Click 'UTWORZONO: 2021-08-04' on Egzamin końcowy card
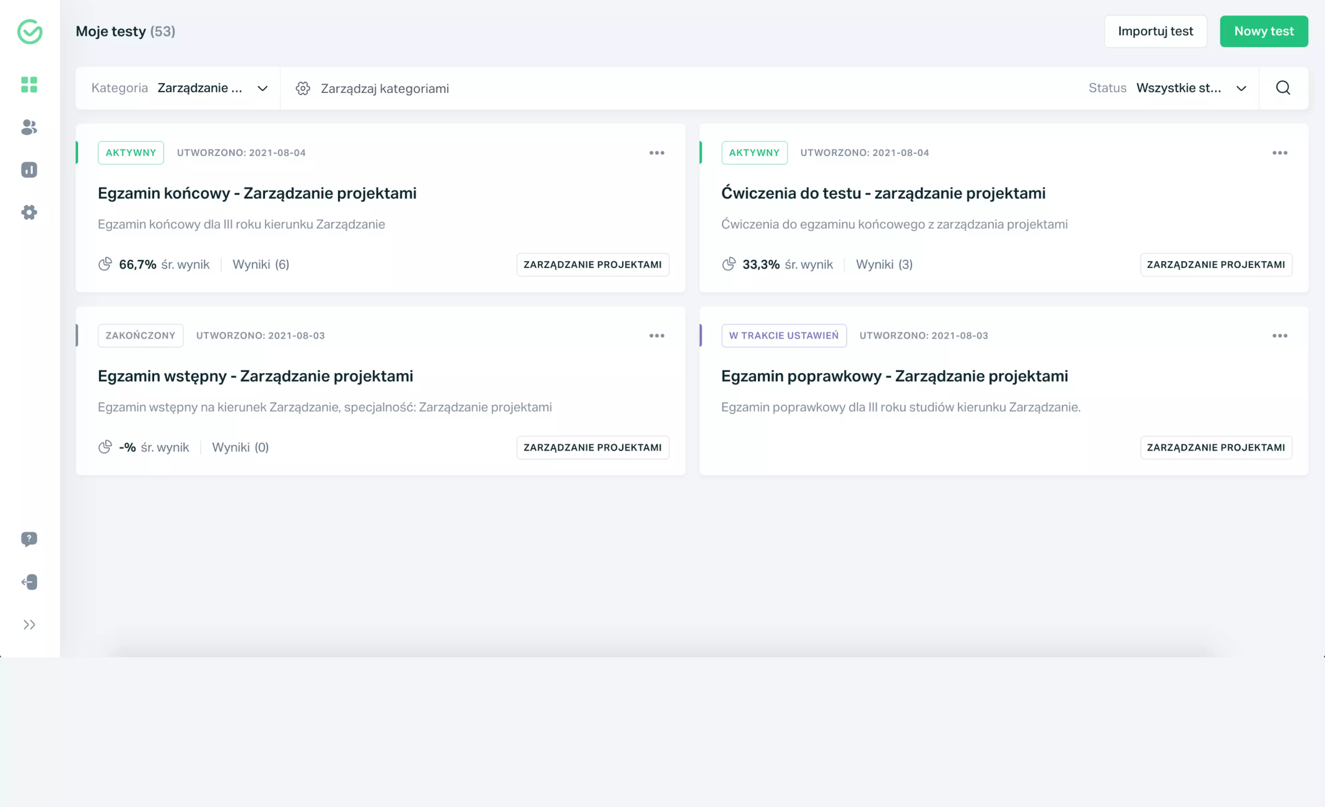The image size is (1325, 807). point(241,152)
